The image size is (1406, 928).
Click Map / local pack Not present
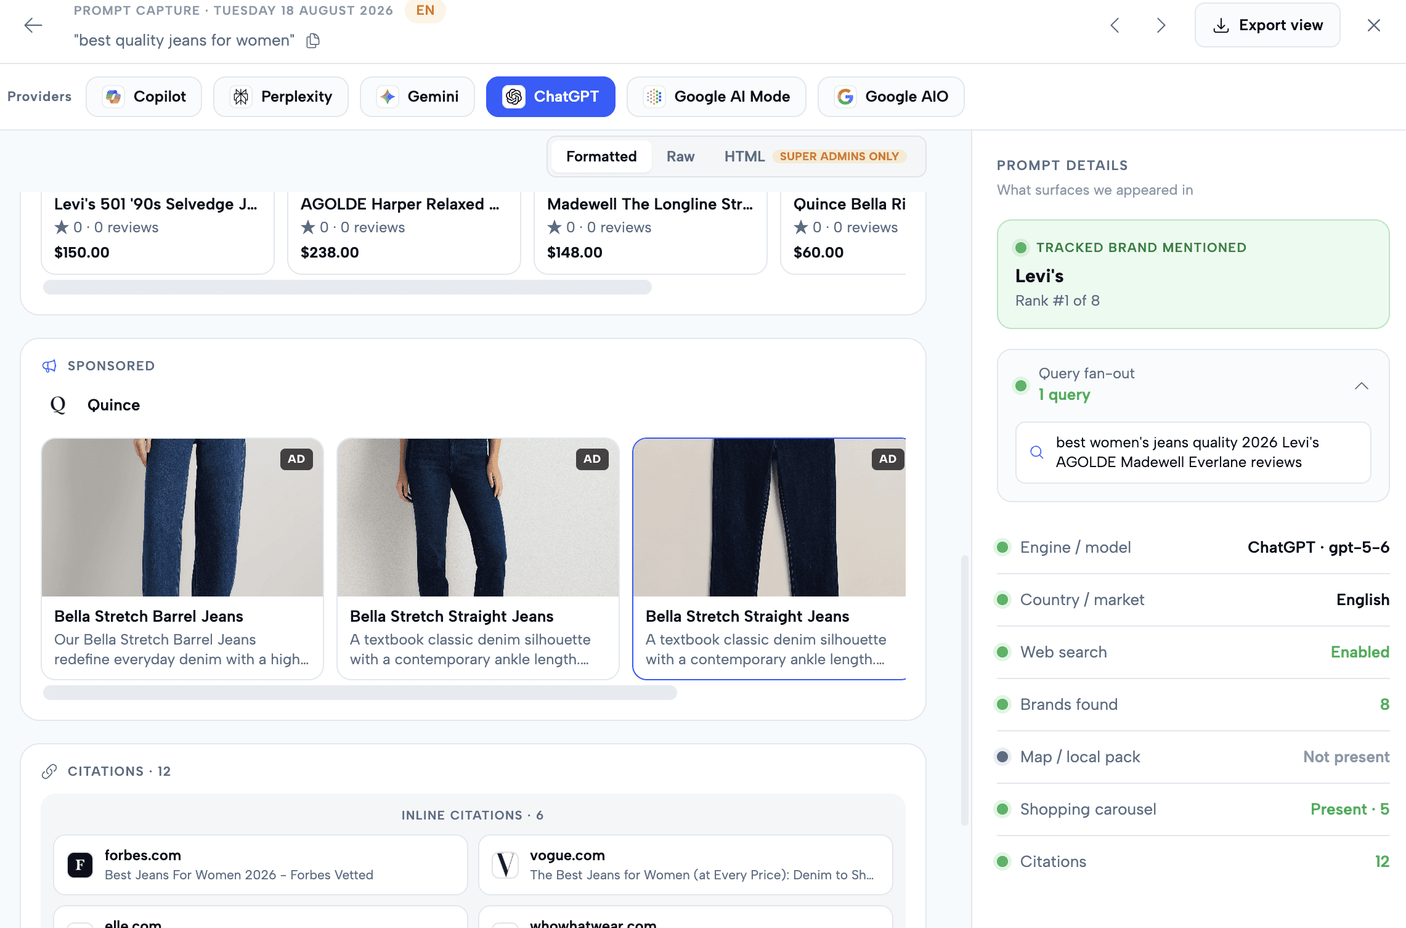[x=1346, y=757]
